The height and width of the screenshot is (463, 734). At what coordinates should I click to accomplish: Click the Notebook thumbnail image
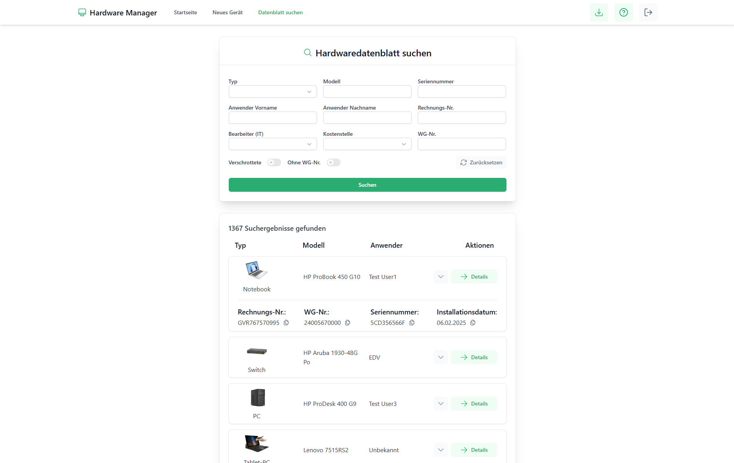[256, 271]
